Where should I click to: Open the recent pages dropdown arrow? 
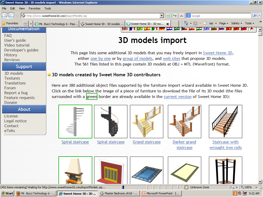(x=17, y=16)
